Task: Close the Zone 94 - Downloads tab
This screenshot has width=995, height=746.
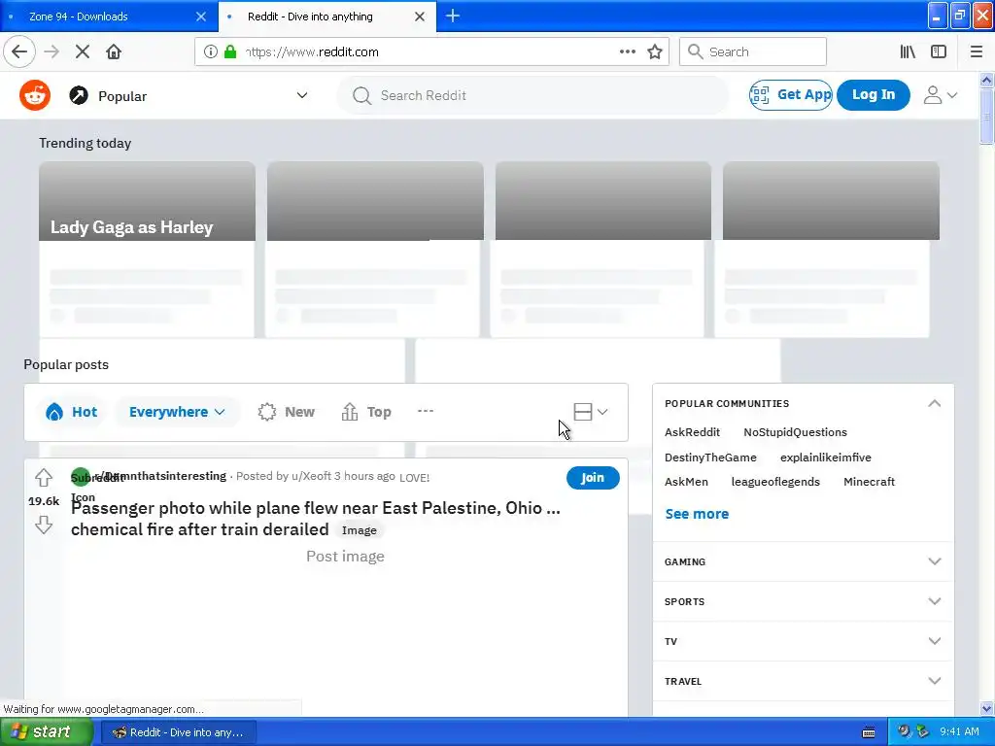Action: coord(201,17)
